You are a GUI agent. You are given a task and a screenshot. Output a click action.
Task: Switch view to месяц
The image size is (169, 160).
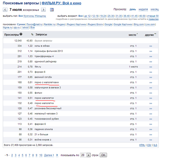pyautogui.click(x=155, y=10)
